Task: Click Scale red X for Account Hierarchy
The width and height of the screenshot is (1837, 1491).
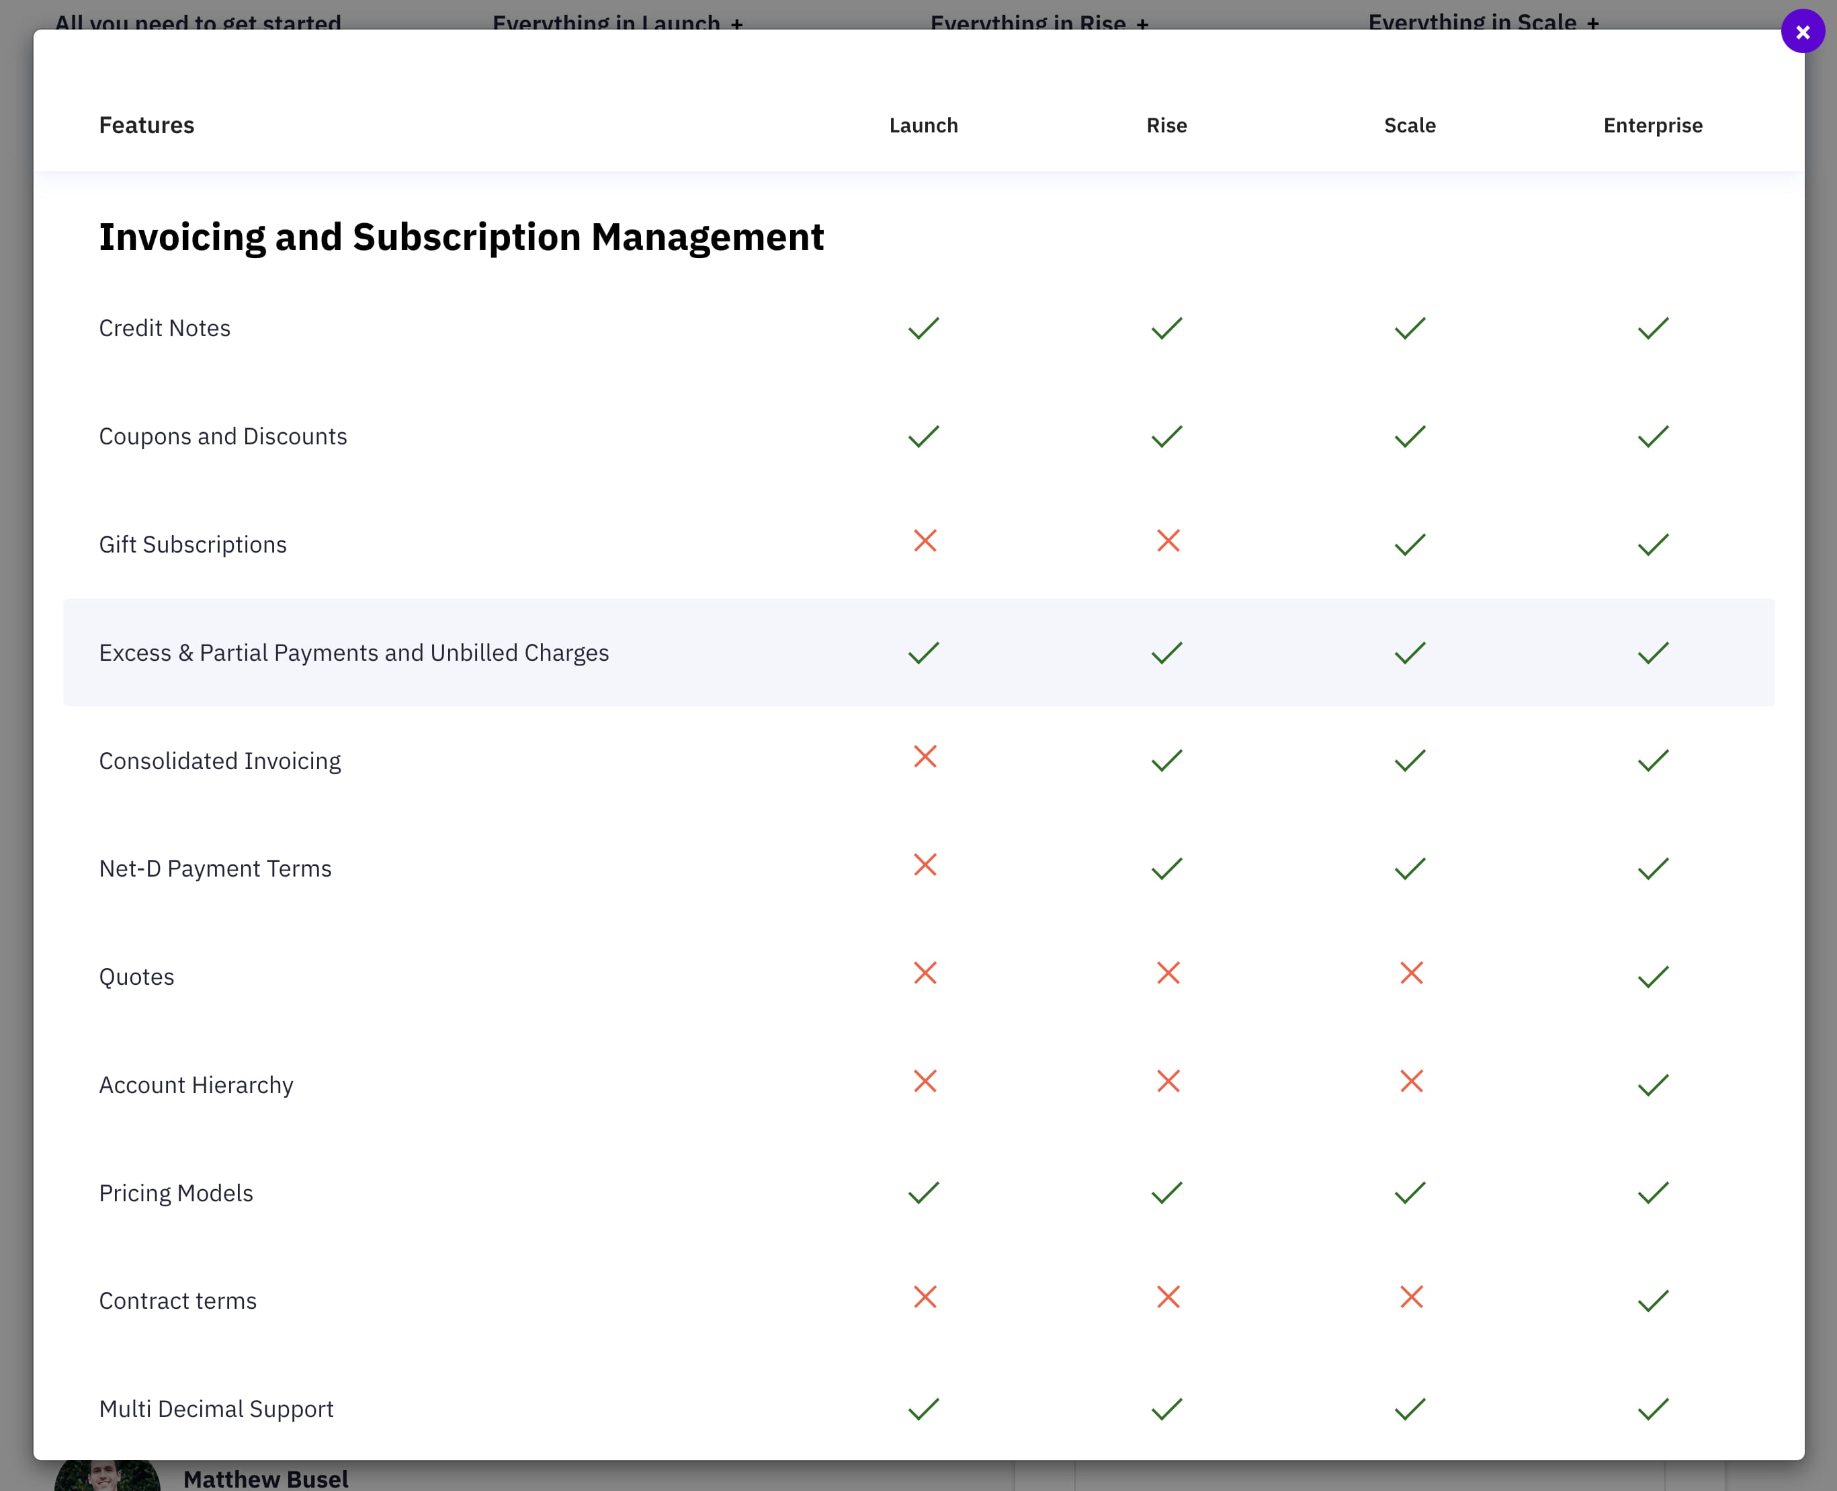Action: point(1410,1082)
